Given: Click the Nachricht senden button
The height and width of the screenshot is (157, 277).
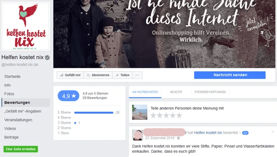Looking at the screenshot, I should pyautogui.click(x=230, y=75).
